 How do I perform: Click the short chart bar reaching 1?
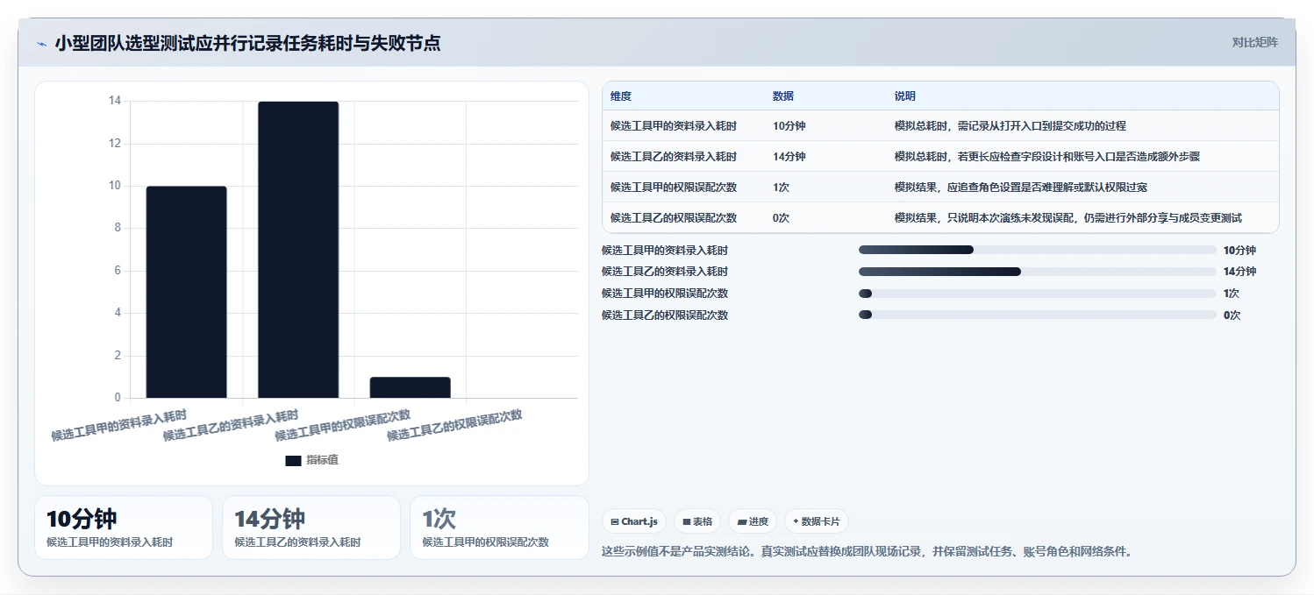point(410,387)
